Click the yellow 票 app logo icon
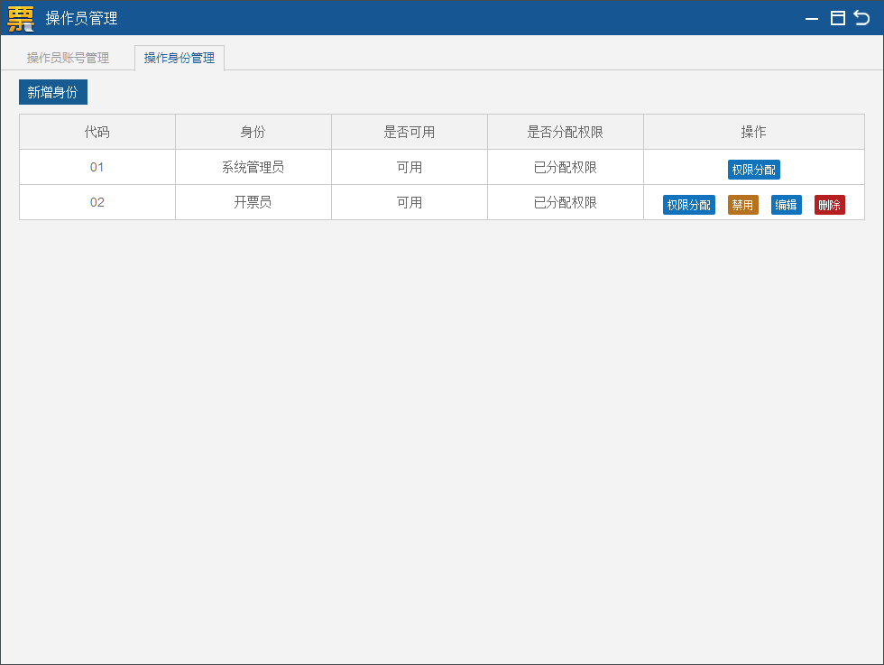Screen dimensions: 884x665 pyautogui.click(x=21, y=18)
